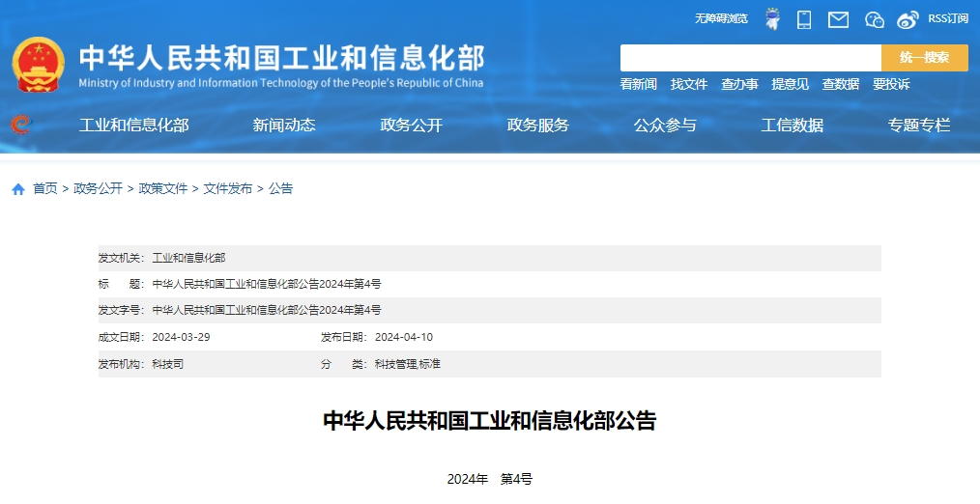Click the heading 中华人民共和国工业和信息化部公告

(x=489, y=420)
